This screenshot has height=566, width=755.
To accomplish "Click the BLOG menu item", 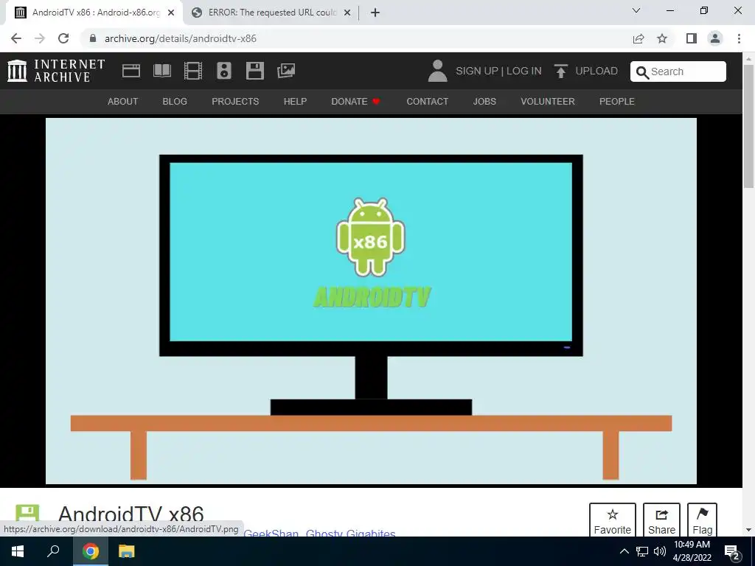I will [175, 102].
